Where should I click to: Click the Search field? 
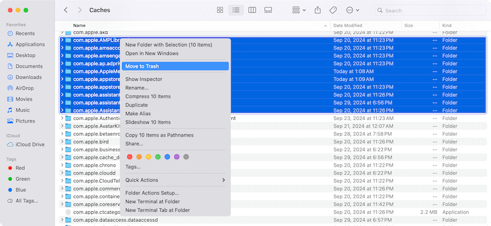pyautogui.click(x=430, y=10)
